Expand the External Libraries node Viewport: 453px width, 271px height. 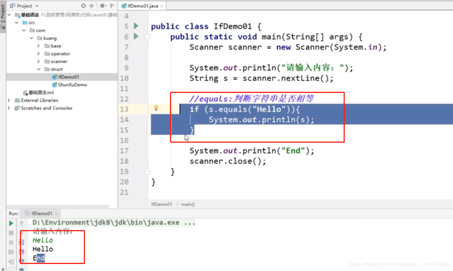[x=9, y=100]
